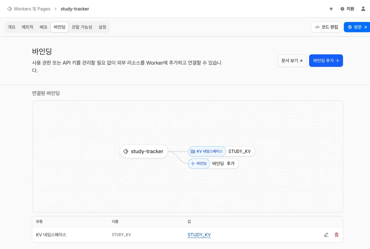The height and width of the screenshot is (249, 370).
Task: Click 지원 support text in header
Action: pyautogui.click(x=350, y=9)
